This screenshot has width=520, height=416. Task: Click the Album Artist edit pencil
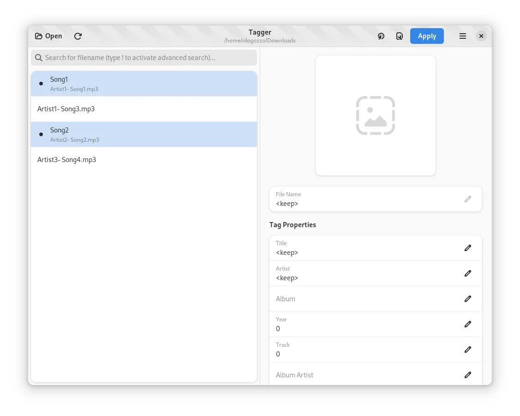467,375
